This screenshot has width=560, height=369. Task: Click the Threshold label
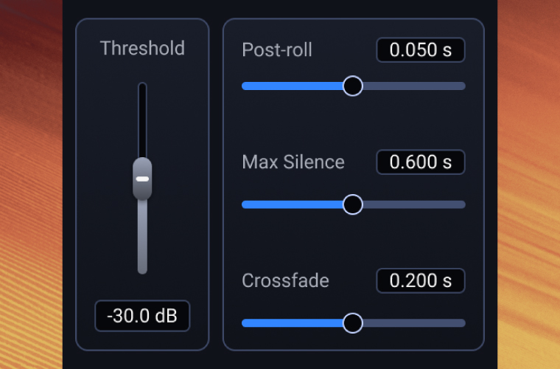[x=142, y=49]
